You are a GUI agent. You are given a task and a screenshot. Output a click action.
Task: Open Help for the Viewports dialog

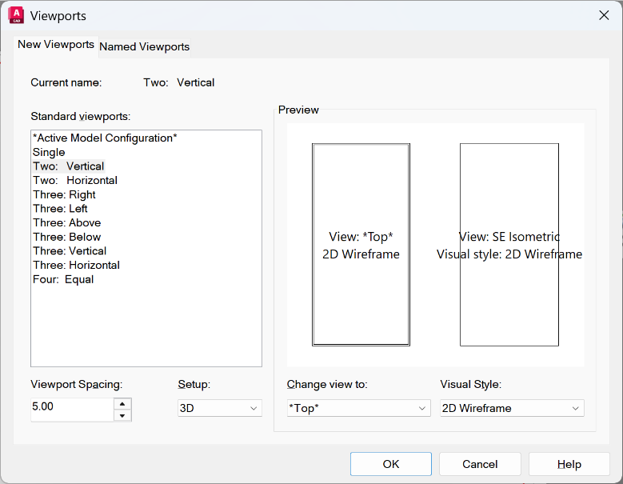[569, 464]
